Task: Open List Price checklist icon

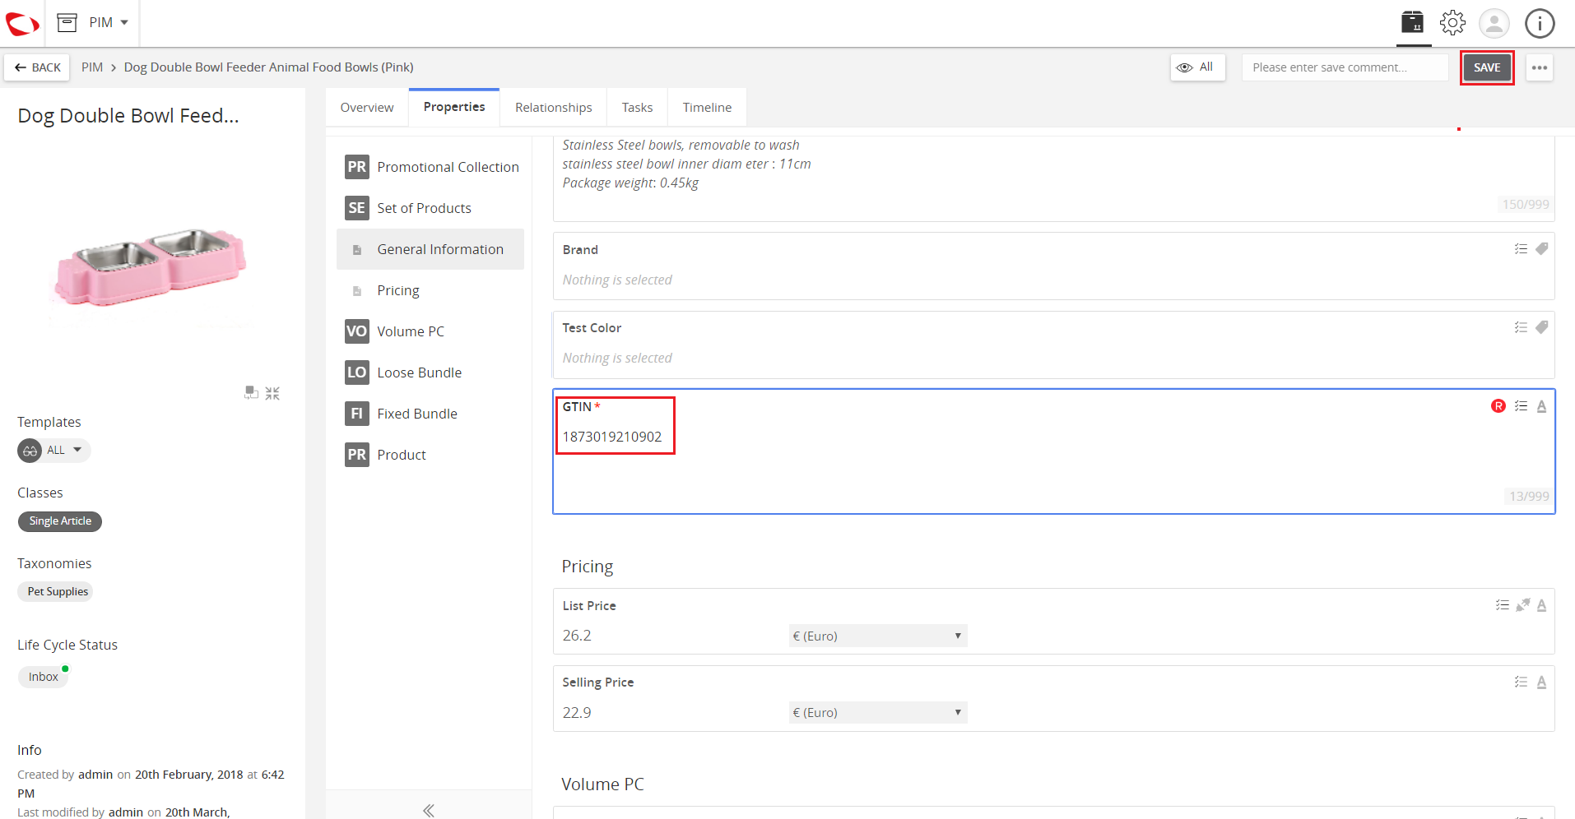Action: coord(1502,605)
